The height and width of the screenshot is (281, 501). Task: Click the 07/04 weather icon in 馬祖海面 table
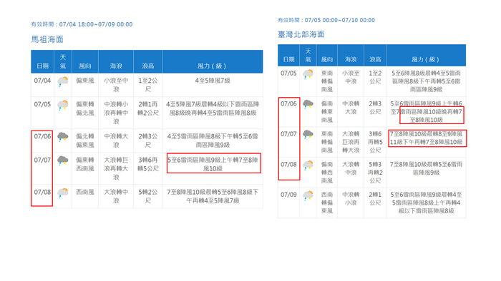point(63,81)
